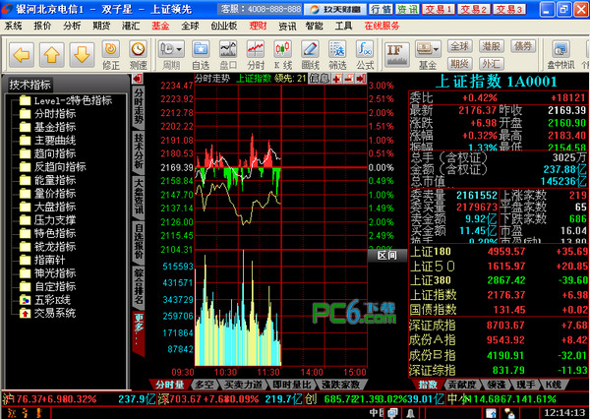Click the 期货 toolbar button
Screen dimensions: 590x419
point(459,64)
